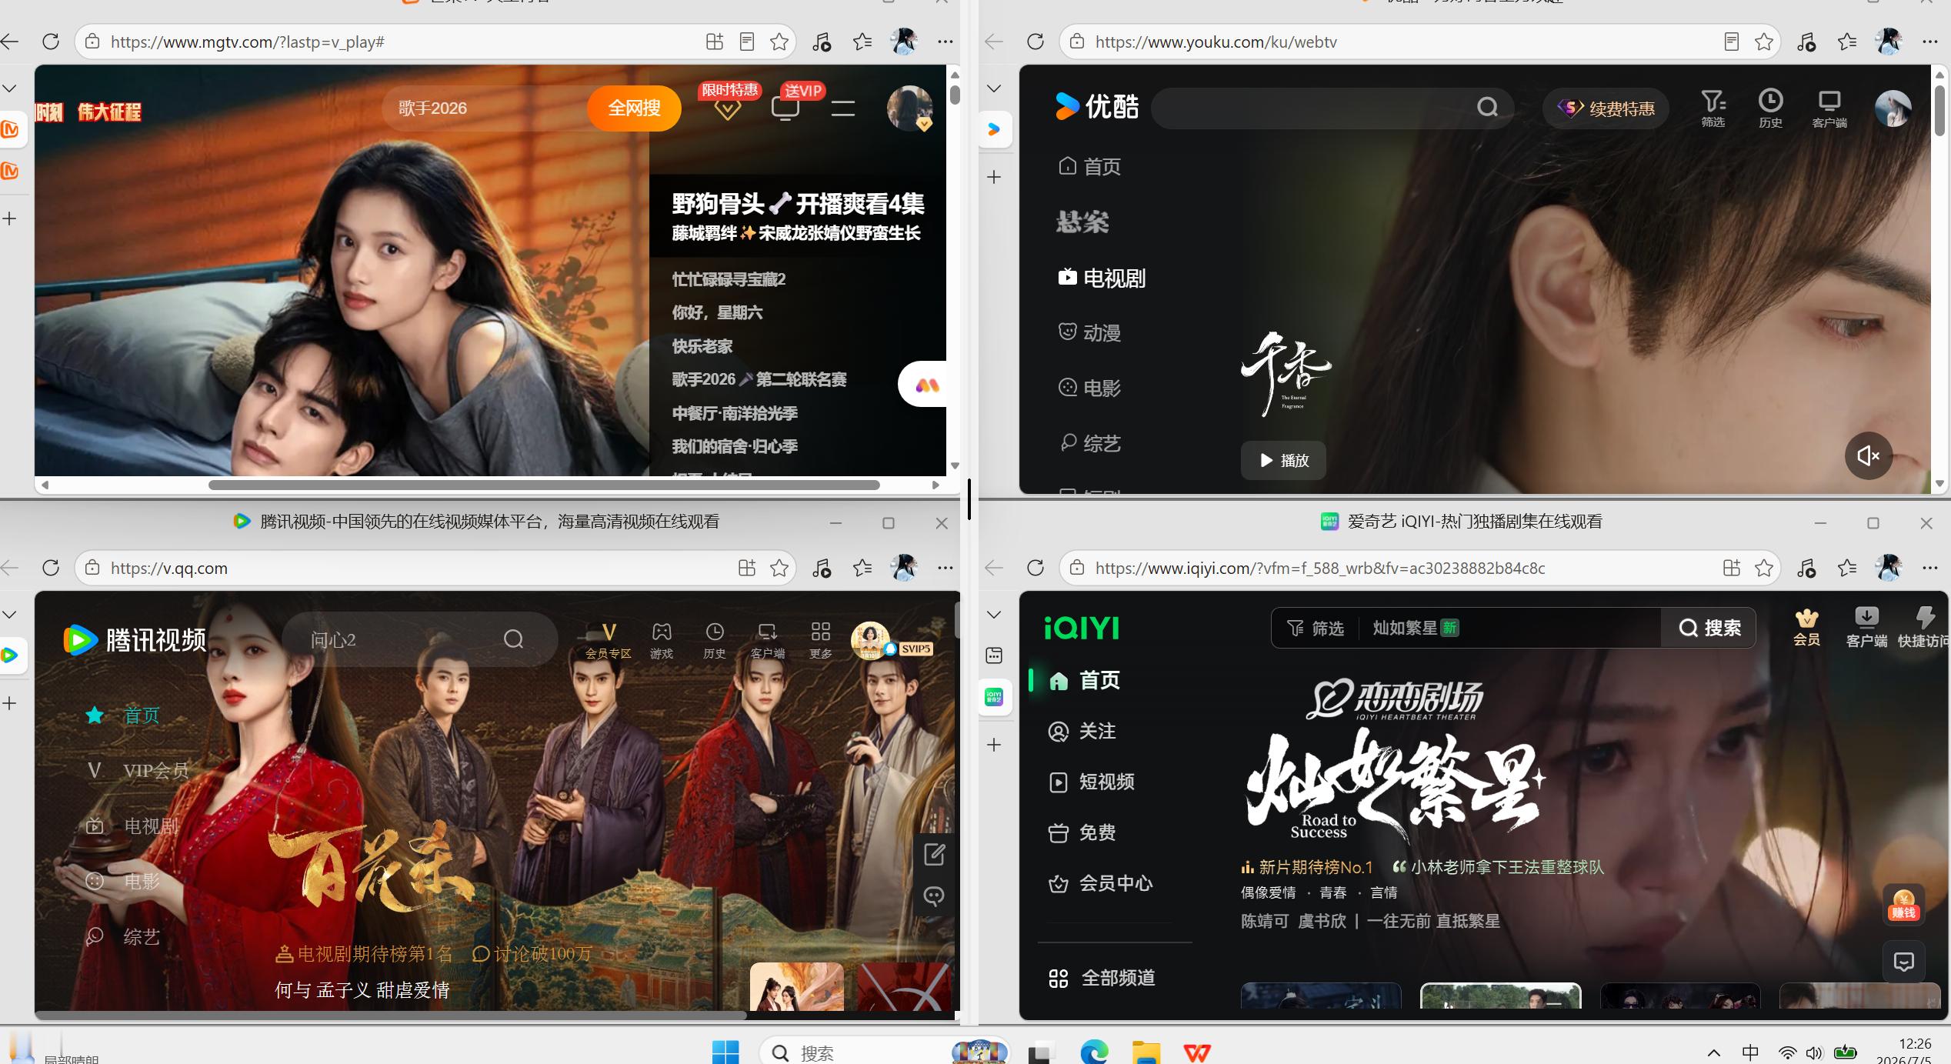Viewport: 1951px width, 1064px height.
Task: Select Youku 电影 in the sidebar
Action: point(1090,388)
